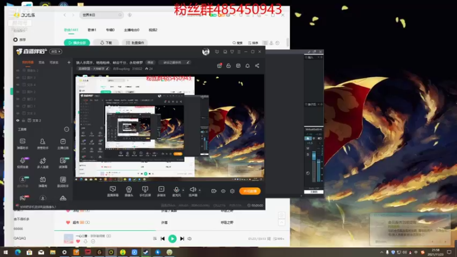Switch to the 歌单1 tab in QQ Music
457x257 pixels.
pyautogui.click(x=92, y=30)
